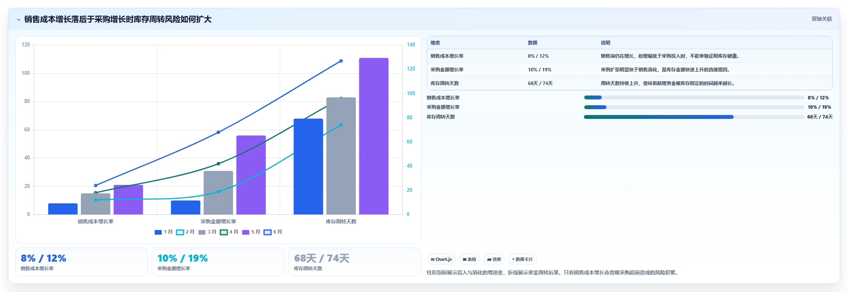Click the 库存周转天数 x-axis label

[x=341, y=221]
